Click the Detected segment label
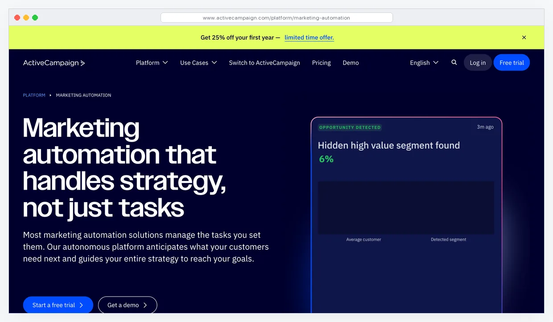 448,239
